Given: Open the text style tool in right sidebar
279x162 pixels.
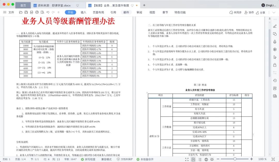Looking at the screenshot, I should tap(275, 41).
